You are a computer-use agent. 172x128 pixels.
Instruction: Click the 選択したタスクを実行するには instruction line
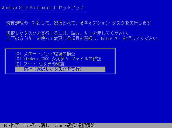pos(68,33)
